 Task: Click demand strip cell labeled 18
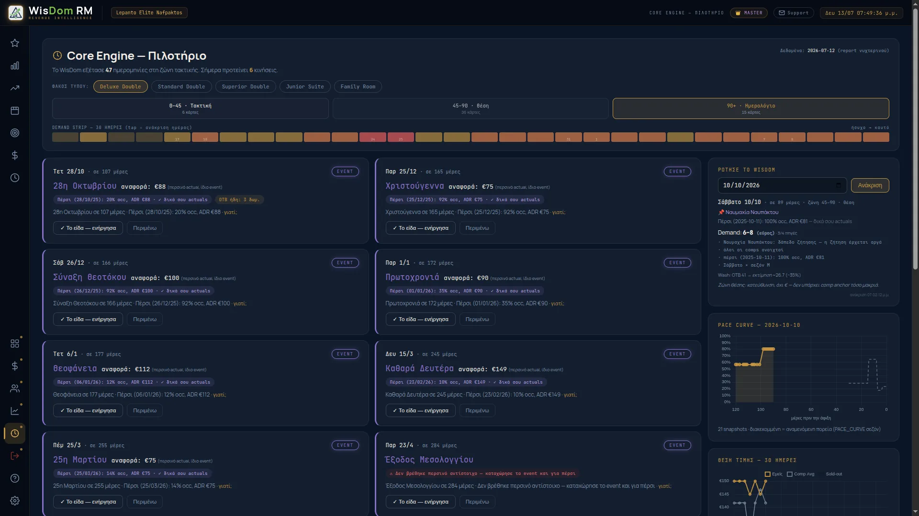(x=205, y=137)
